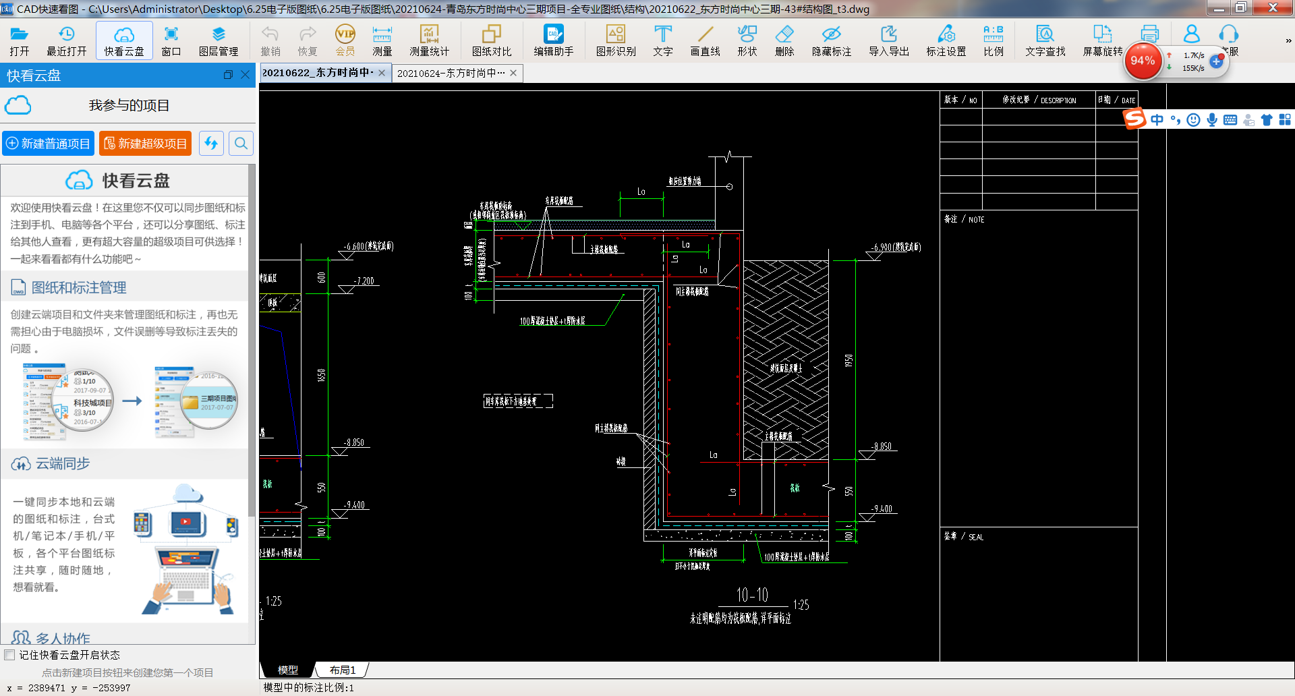
Task: Open 图层管理 layer manager
Action: point(219,40)
